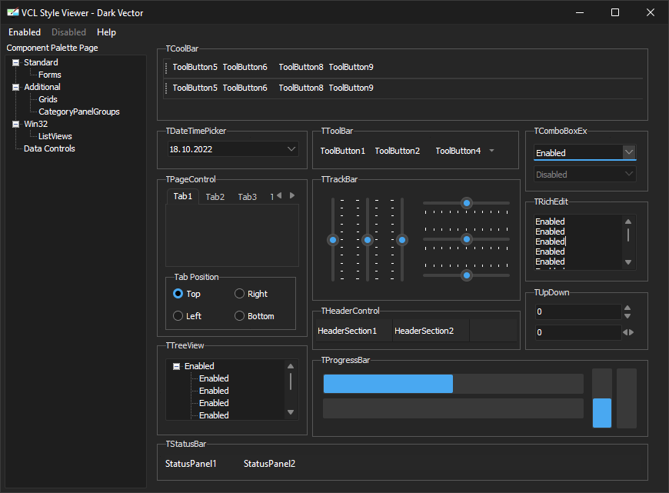Click the first TCoolBar row grip handle
Viewport: 669px width, 493px height.
point(166,68)
